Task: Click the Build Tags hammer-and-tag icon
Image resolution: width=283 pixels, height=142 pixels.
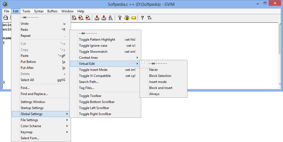Action: pyautogui.click(x=127, y=18)
